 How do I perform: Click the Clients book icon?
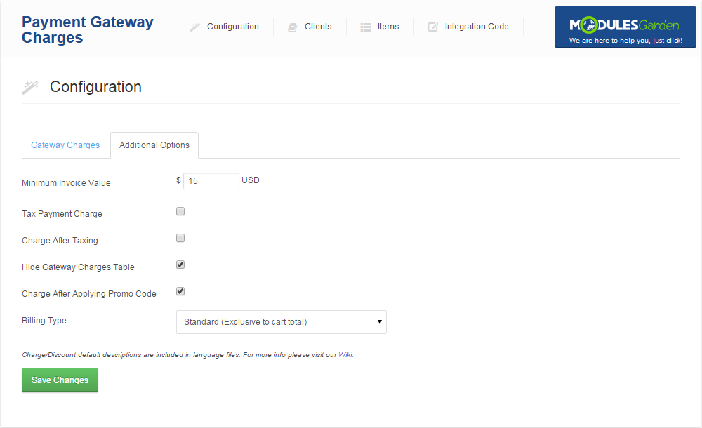[x=292, y=27]
